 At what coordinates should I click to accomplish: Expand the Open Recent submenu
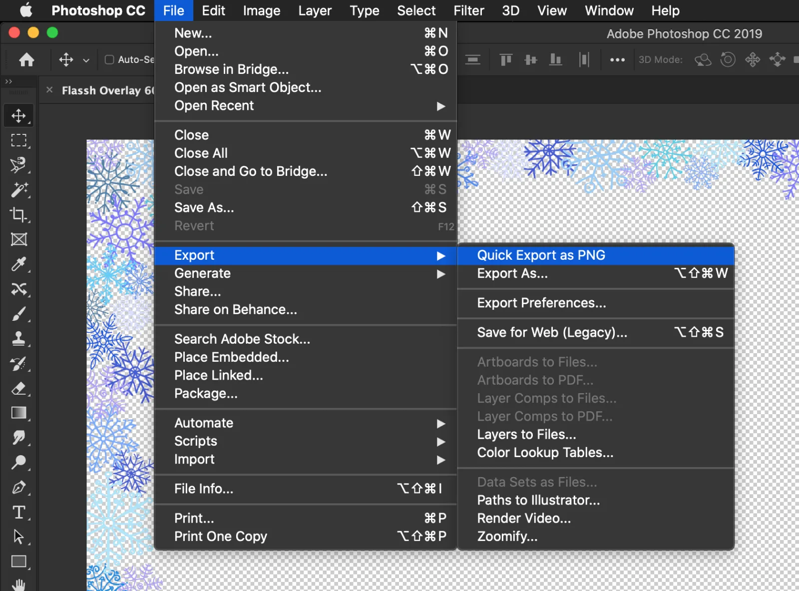(x=306, y=106)
